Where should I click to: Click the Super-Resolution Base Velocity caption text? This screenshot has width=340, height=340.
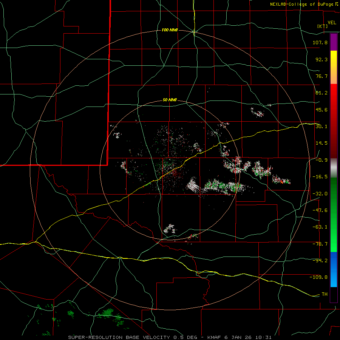[170, 337]
